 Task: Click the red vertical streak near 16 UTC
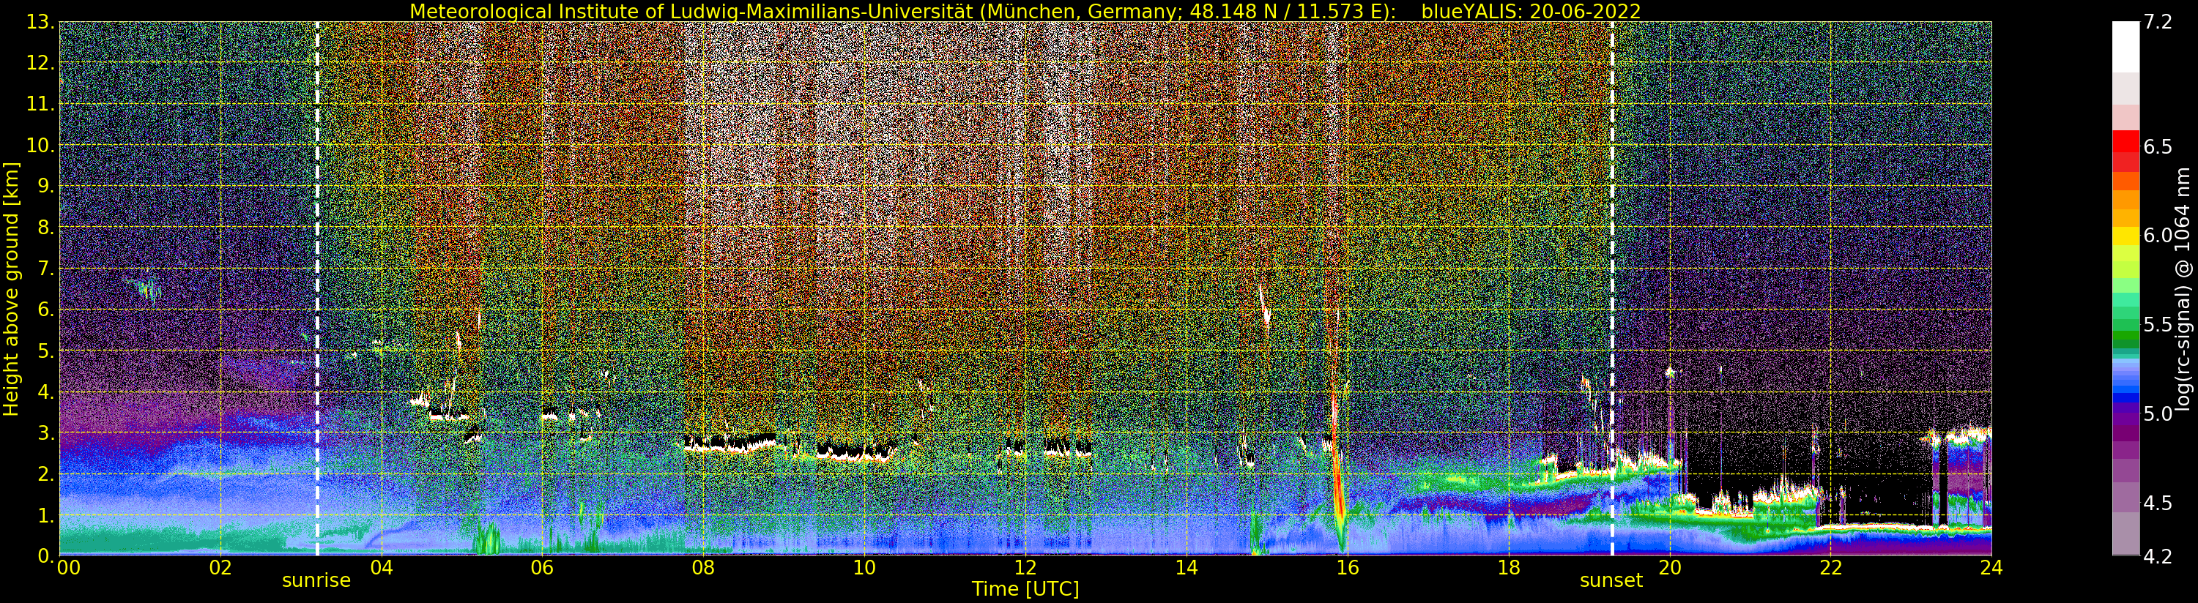pyautogui.click(x=1337, y=465)
